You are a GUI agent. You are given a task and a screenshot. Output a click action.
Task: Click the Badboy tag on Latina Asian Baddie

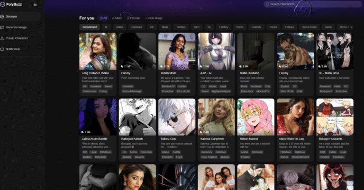(87, 157)
